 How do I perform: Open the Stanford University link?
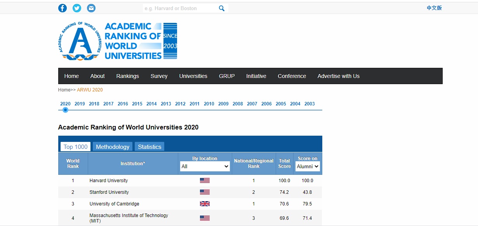click(x=109, y=192)
